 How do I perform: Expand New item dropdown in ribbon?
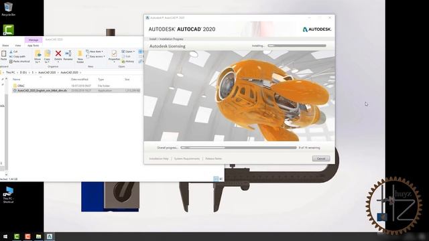click(95, 52)
